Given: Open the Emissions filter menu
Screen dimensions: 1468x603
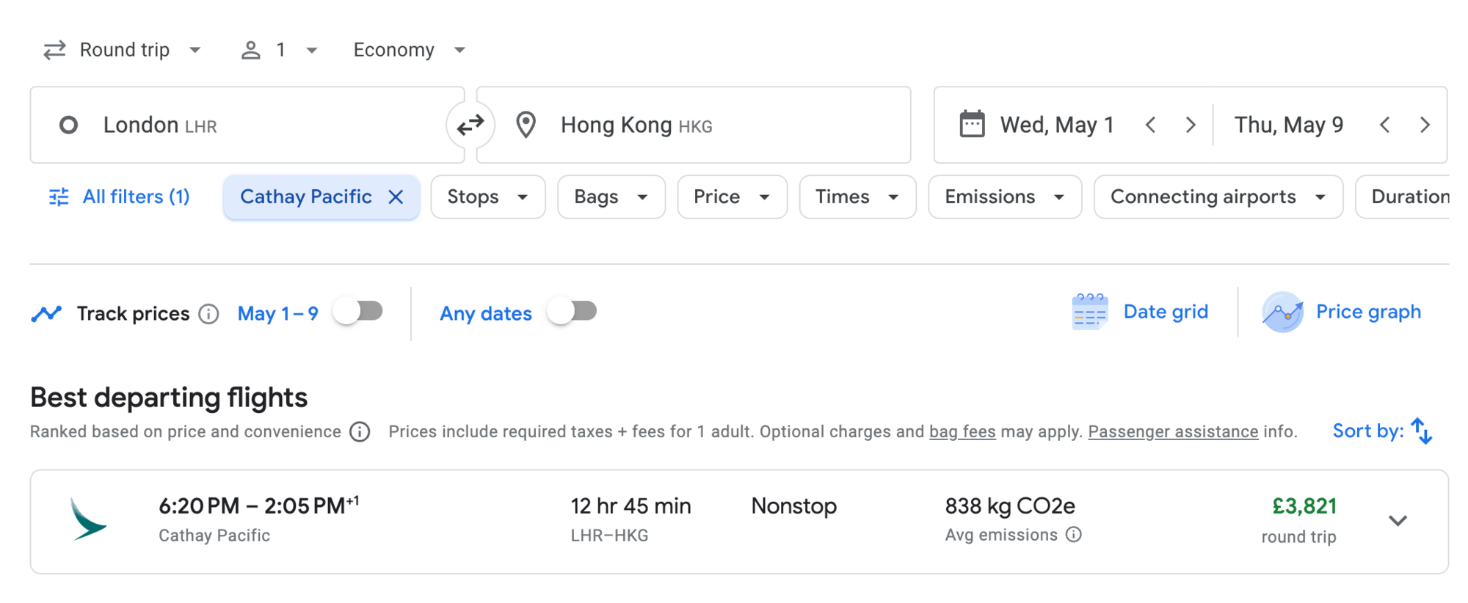Looking at the screenshot, I should pos(1004,197).
